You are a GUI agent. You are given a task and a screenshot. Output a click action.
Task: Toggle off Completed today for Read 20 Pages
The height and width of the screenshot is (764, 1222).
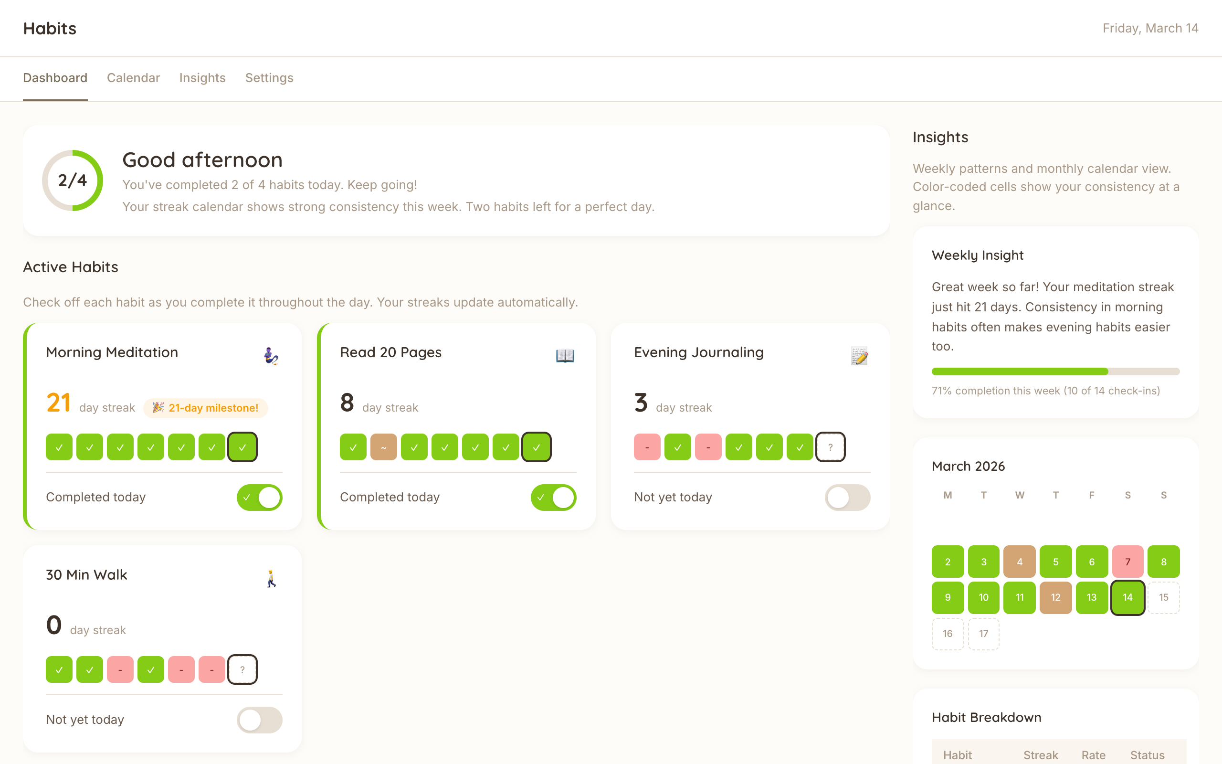[x=553, y=497]
